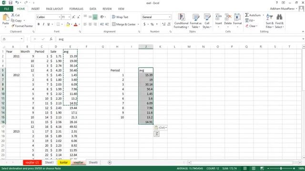Screen dimensions: 305x171
Task: Click the Sort & Filter icon
Action: click(x=269, y=17)
